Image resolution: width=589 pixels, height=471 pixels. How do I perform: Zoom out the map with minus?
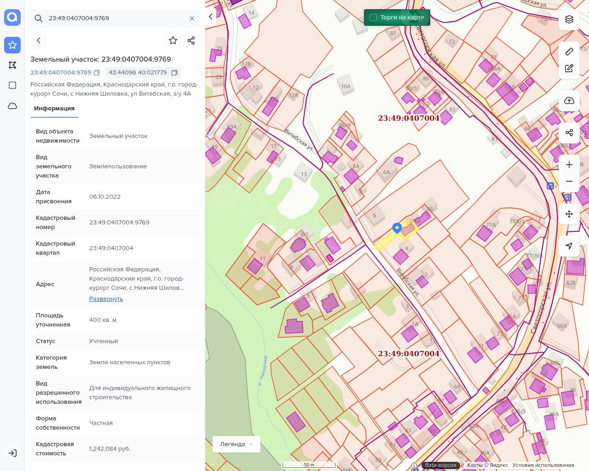coord(569,181)
